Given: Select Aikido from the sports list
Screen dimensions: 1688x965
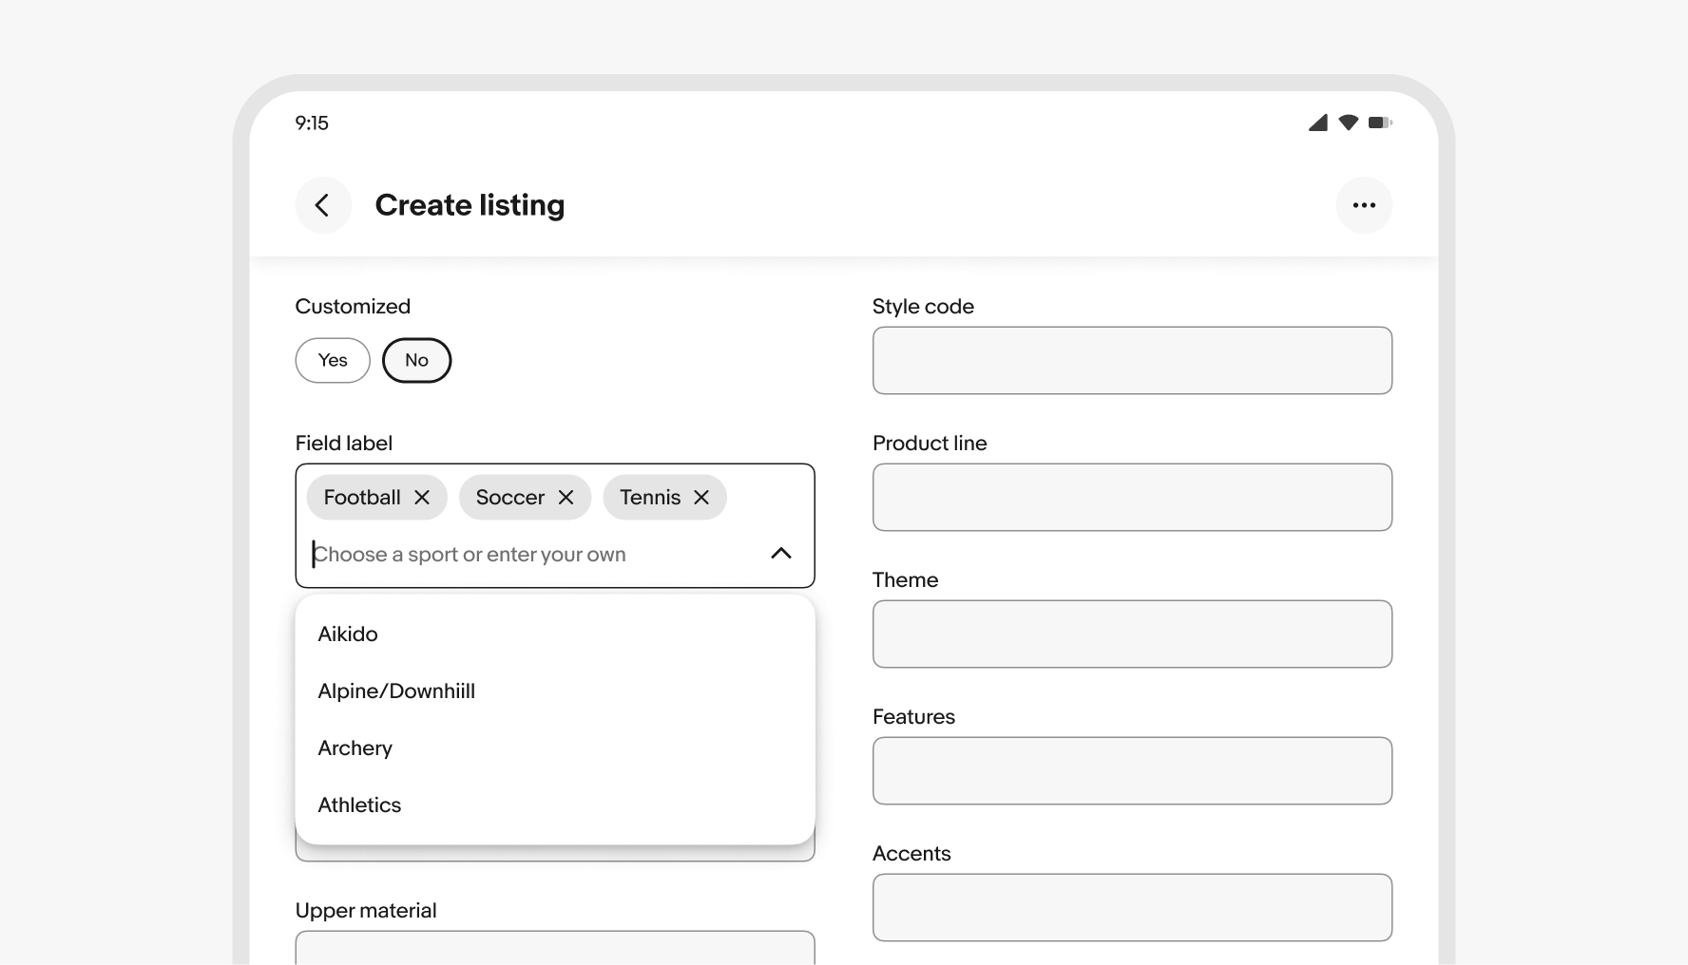Looking at the screenshot, I should pos(348,634).
